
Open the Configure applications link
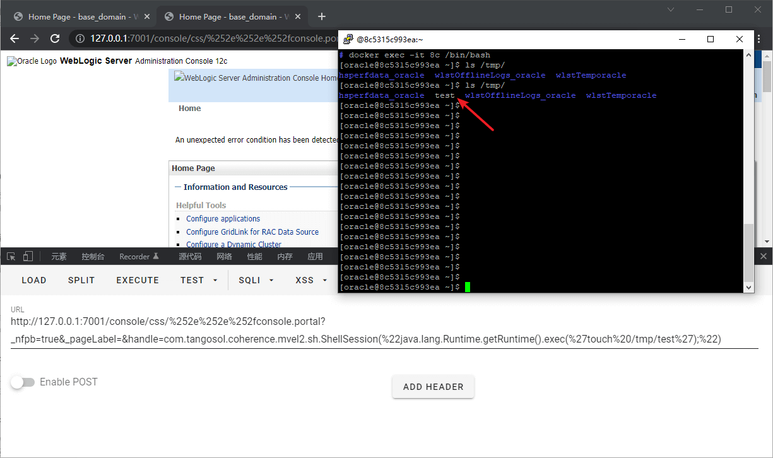(x=223, y=219)
